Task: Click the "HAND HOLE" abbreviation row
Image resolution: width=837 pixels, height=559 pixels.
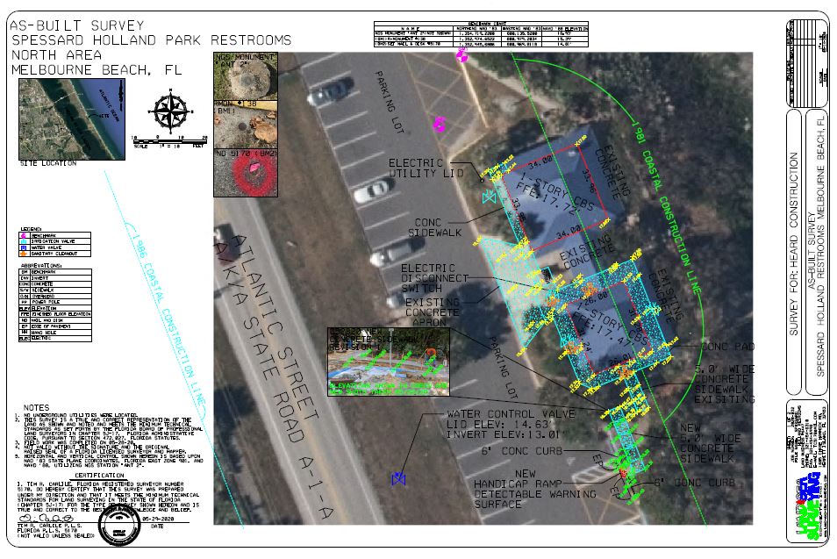Action: click(55, 333)
